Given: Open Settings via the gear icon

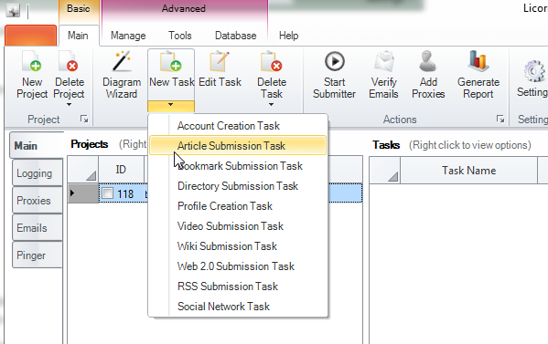Looking at the screenshot, I should coord(534,71).
